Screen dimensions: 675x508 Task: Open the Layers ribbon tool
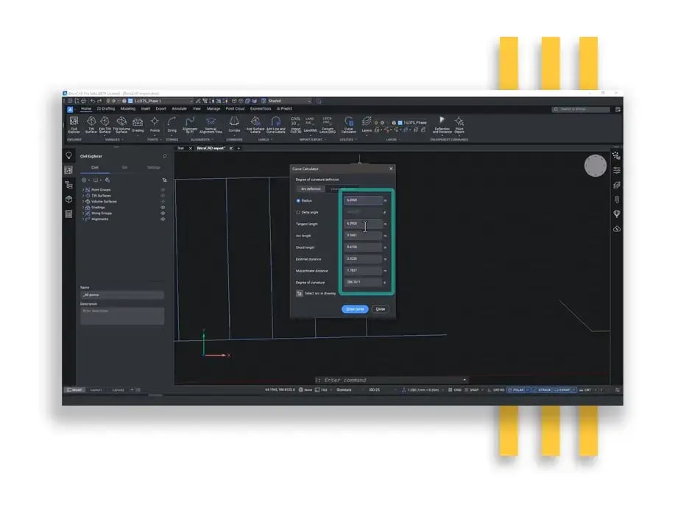tap(367, 124)
